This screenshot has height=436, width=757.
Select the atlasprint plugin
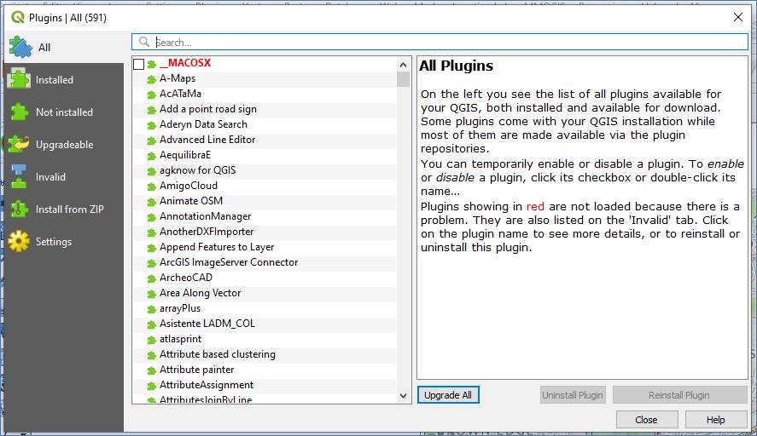181,339
